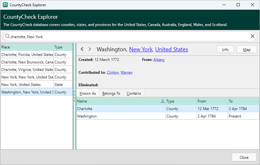Image resolution: width=260 pixels, height=165 pixels.
Task: Switch to the Belongs To tab
Action: (x=111, y=93)
